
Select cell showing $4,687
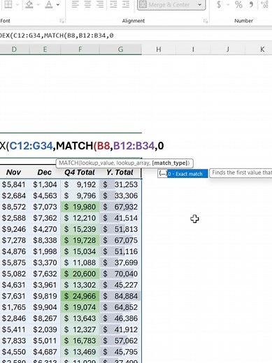[x=45, y=352]
